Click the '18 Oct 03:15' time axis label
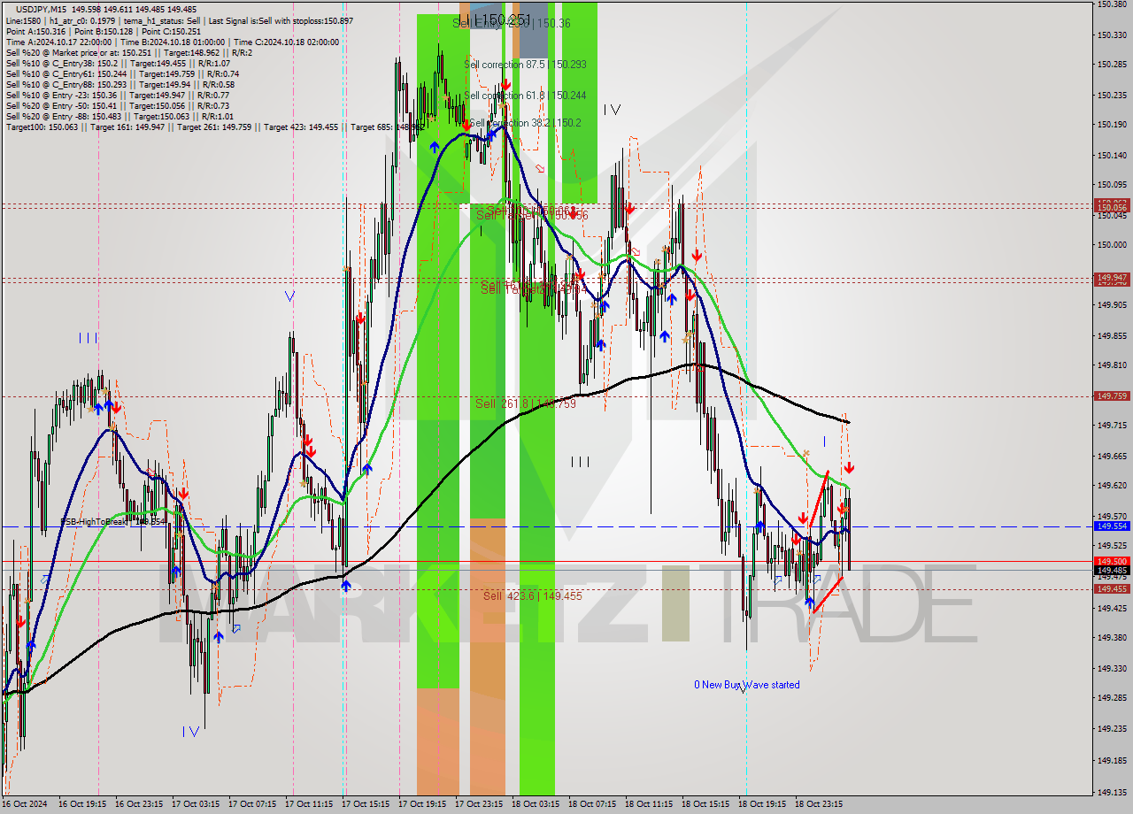This screenshot has height=814, width=1133. pyautogui.click(x=536, y=804)
